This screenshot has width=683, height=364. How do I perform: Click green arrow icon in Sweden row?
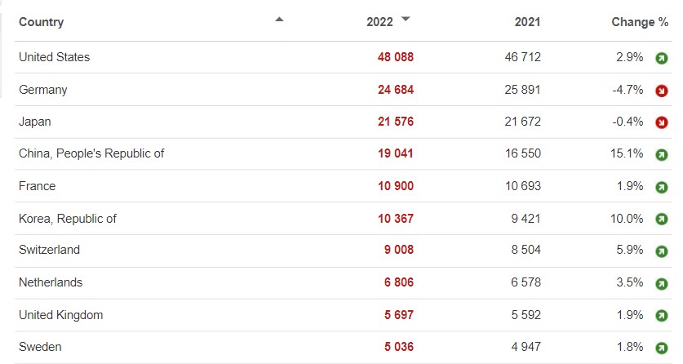tap(662, 348)
